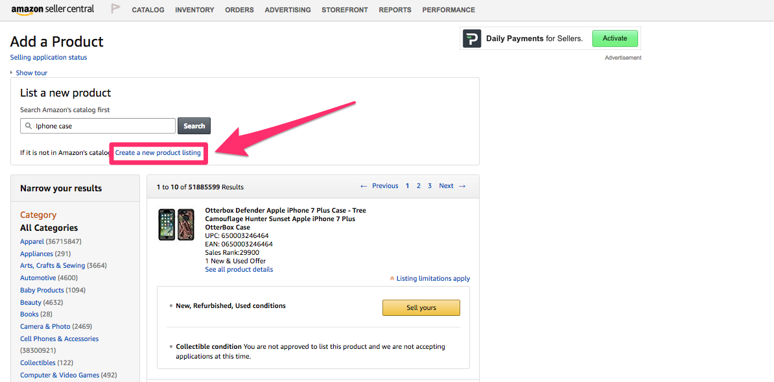Click the Amazon Seller Central logo
Image resolution: width=774 pixels, height=382 pixels.
point(53,9)
